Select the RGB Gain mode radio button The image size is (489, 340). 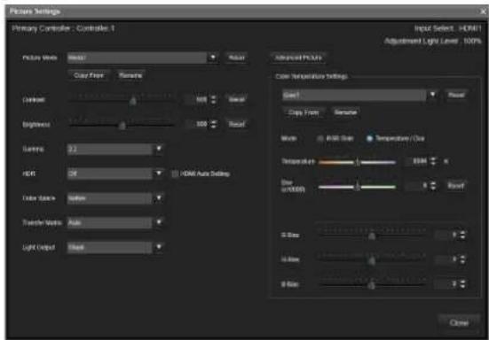coord(320,138)
